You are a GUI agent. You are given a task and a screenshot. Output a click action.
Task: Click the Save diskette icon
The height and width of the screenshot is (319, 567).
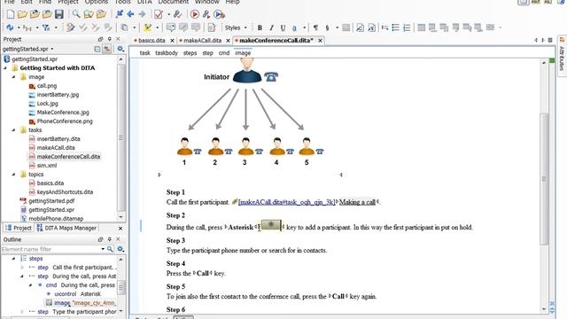tap(59, 14)
